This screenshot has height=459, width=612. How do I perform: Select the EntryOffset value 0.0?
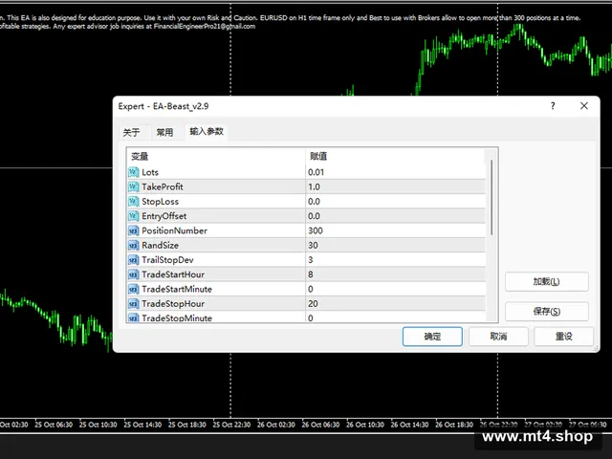[x=315, y=216]
